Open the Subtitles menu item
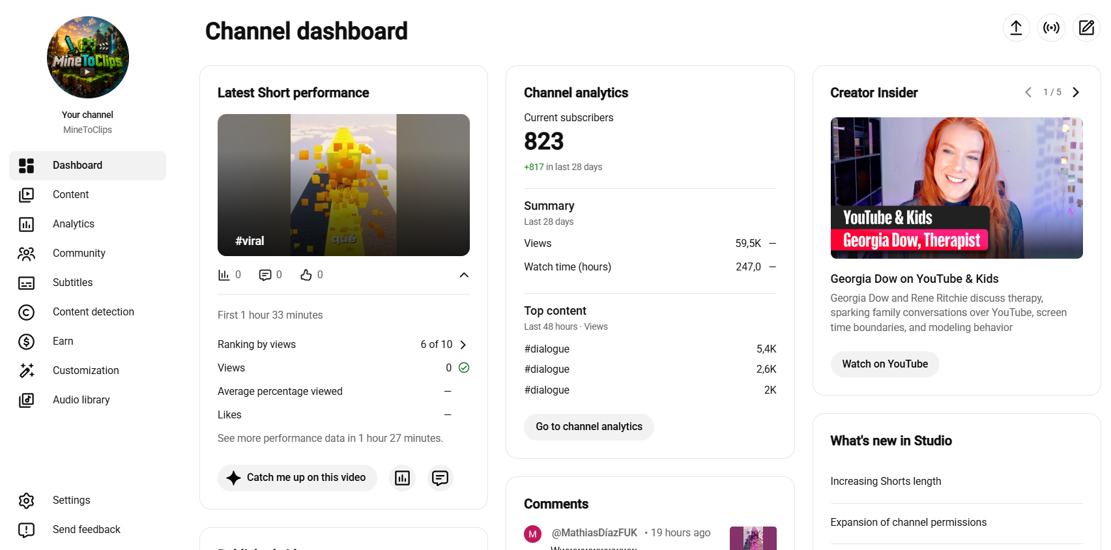 pos(88,283)
